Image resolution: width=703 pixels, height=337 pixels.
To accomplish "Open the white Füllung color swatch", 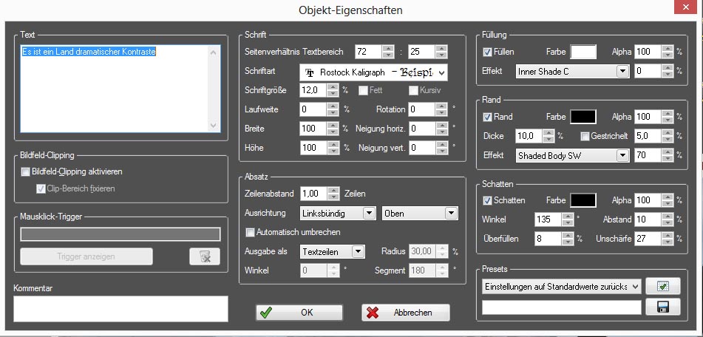I will pyautogui.click(x=583, y=52).
